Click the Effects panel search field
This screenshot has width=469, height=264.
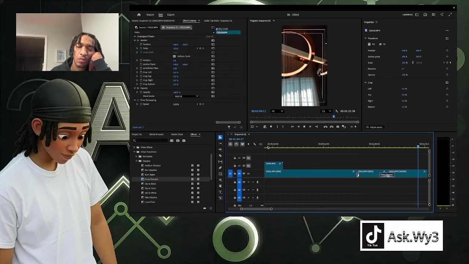pos(150,140)
